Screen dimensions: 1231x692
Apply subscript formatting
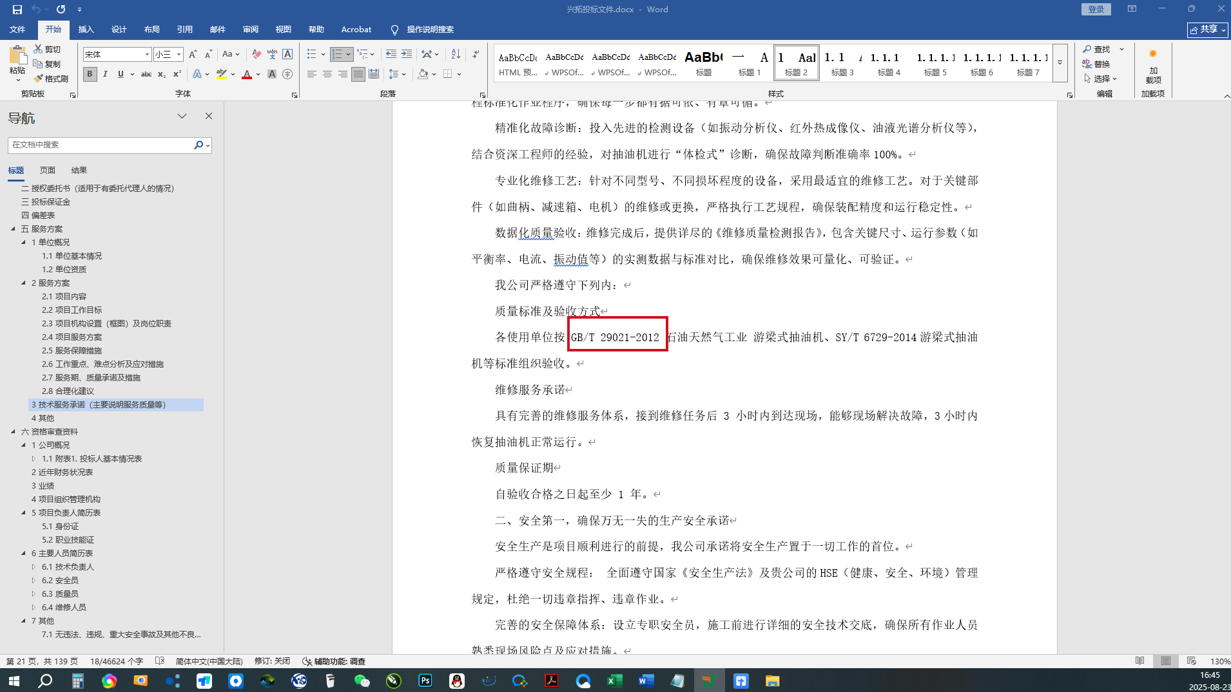[162, 75]
